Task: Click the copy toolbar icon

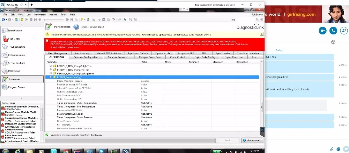Action: [x=104, y=19]
